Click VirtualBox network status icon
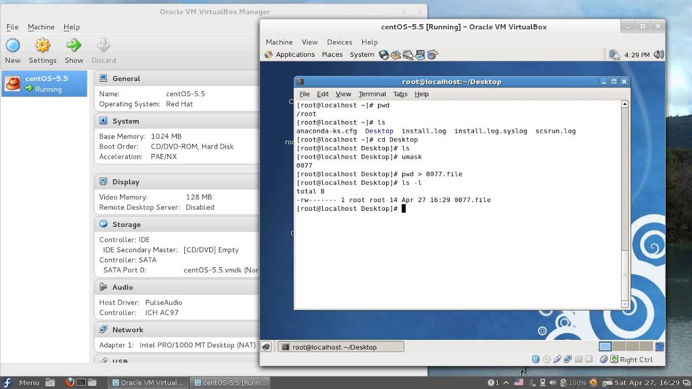Image resolution: width=692 pixels, height=389 pixels. [568, 359]
